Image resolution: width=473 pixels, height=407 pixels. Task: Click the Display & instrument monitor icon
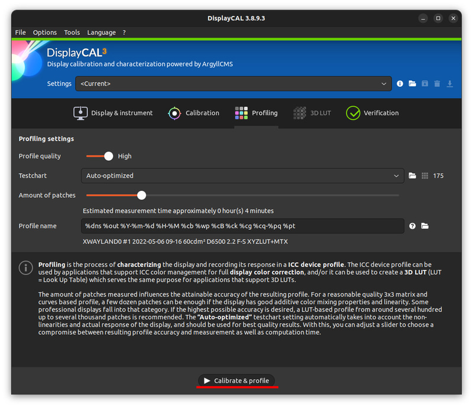click(80, 113)
